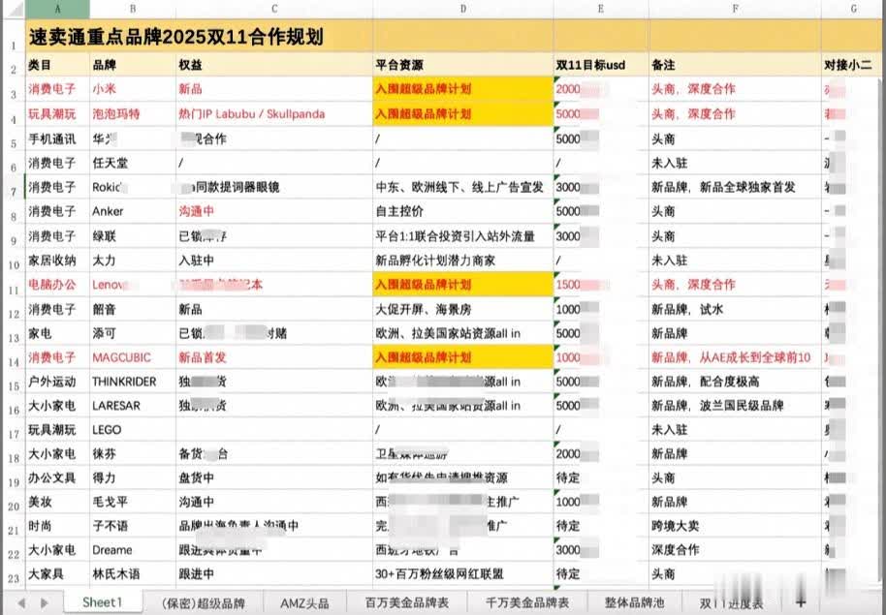Select the 千万美金品牌表 sheet tab
886x615 pixels.
(527, 603)
